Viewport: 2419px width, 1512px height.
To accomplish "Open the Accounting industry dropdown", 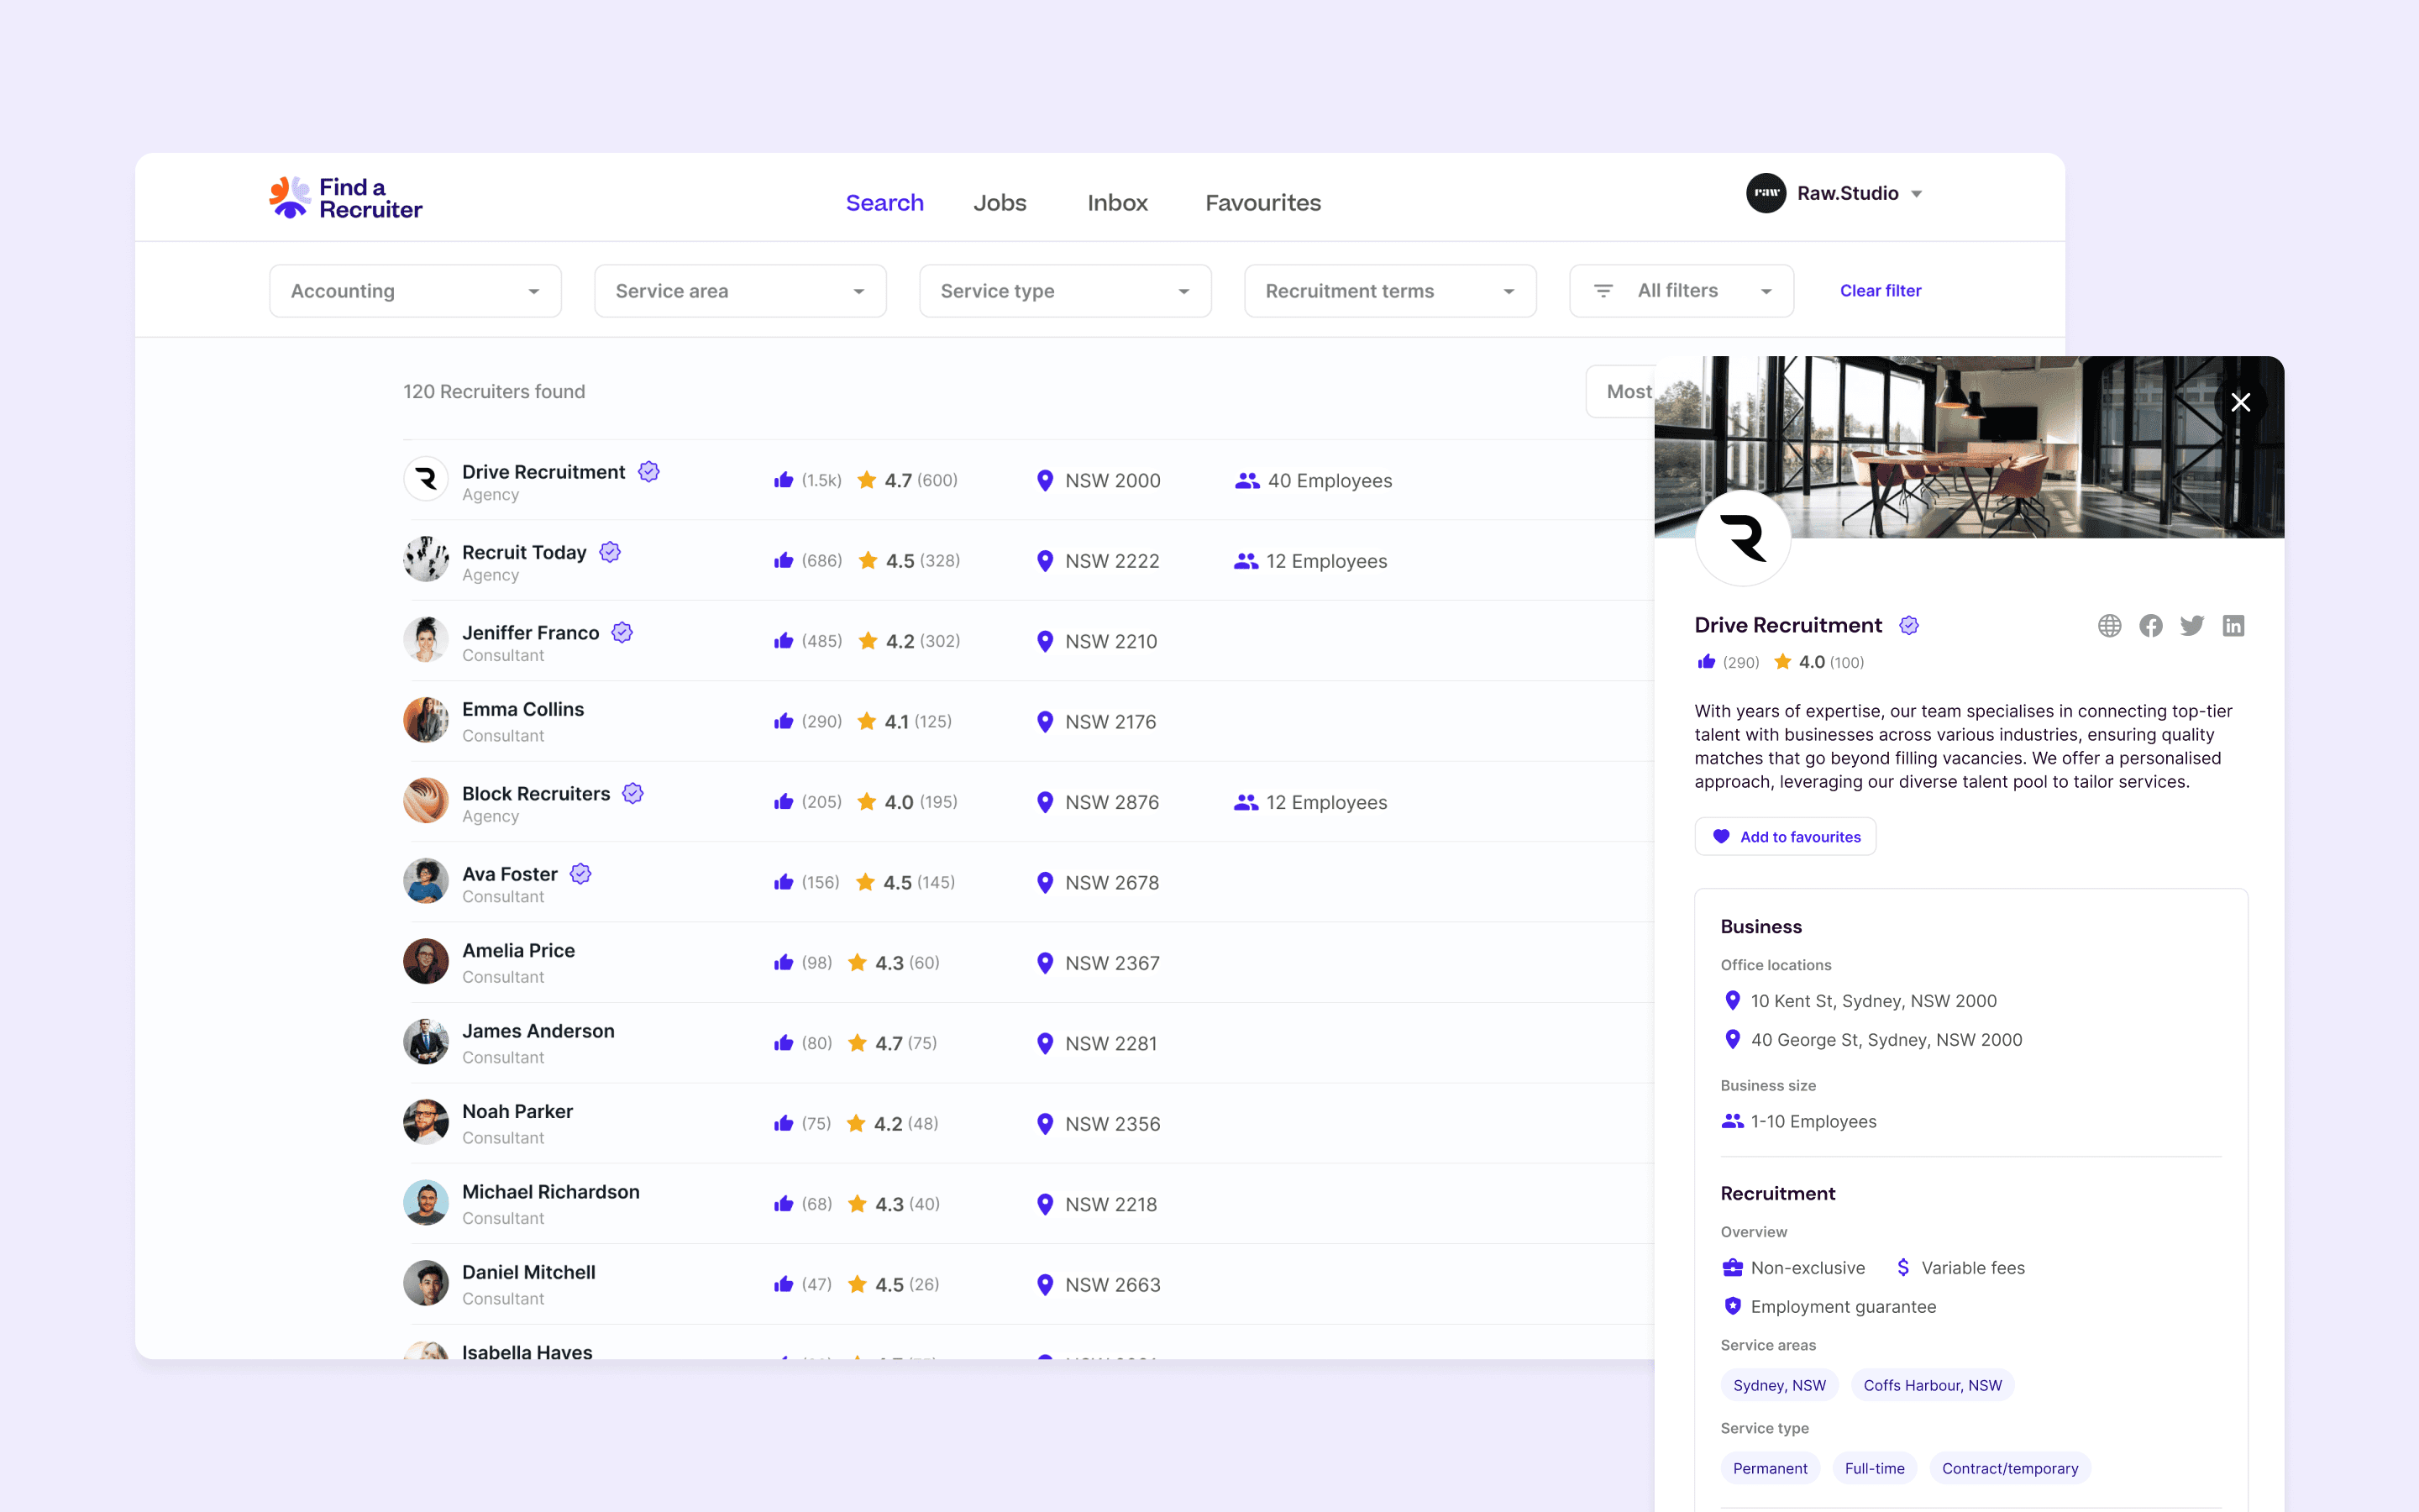I will tap(415, 291).
